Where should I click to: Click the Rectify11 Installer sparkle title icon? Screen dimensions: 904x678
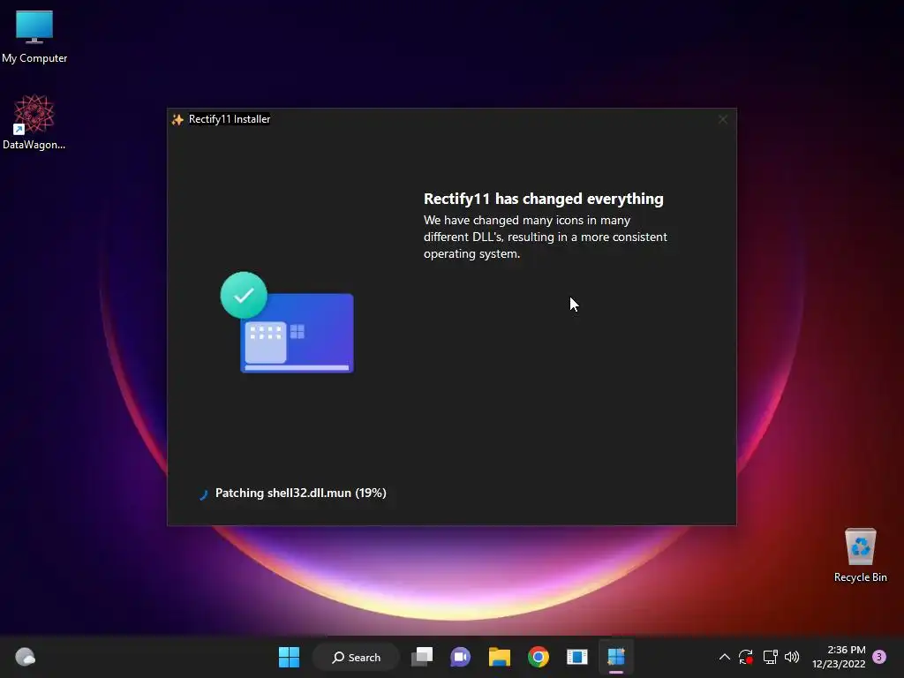coord(177,119)
